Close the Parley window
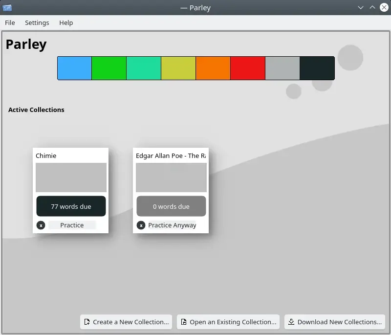The width and height of the screenshot is (391, 335). (384, 7)
